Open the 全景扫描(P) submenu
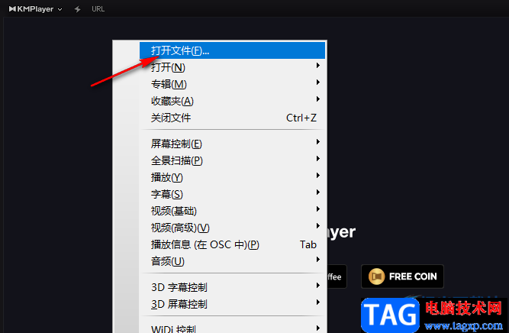Screen dimensions: 509x333 coord(233,160)
